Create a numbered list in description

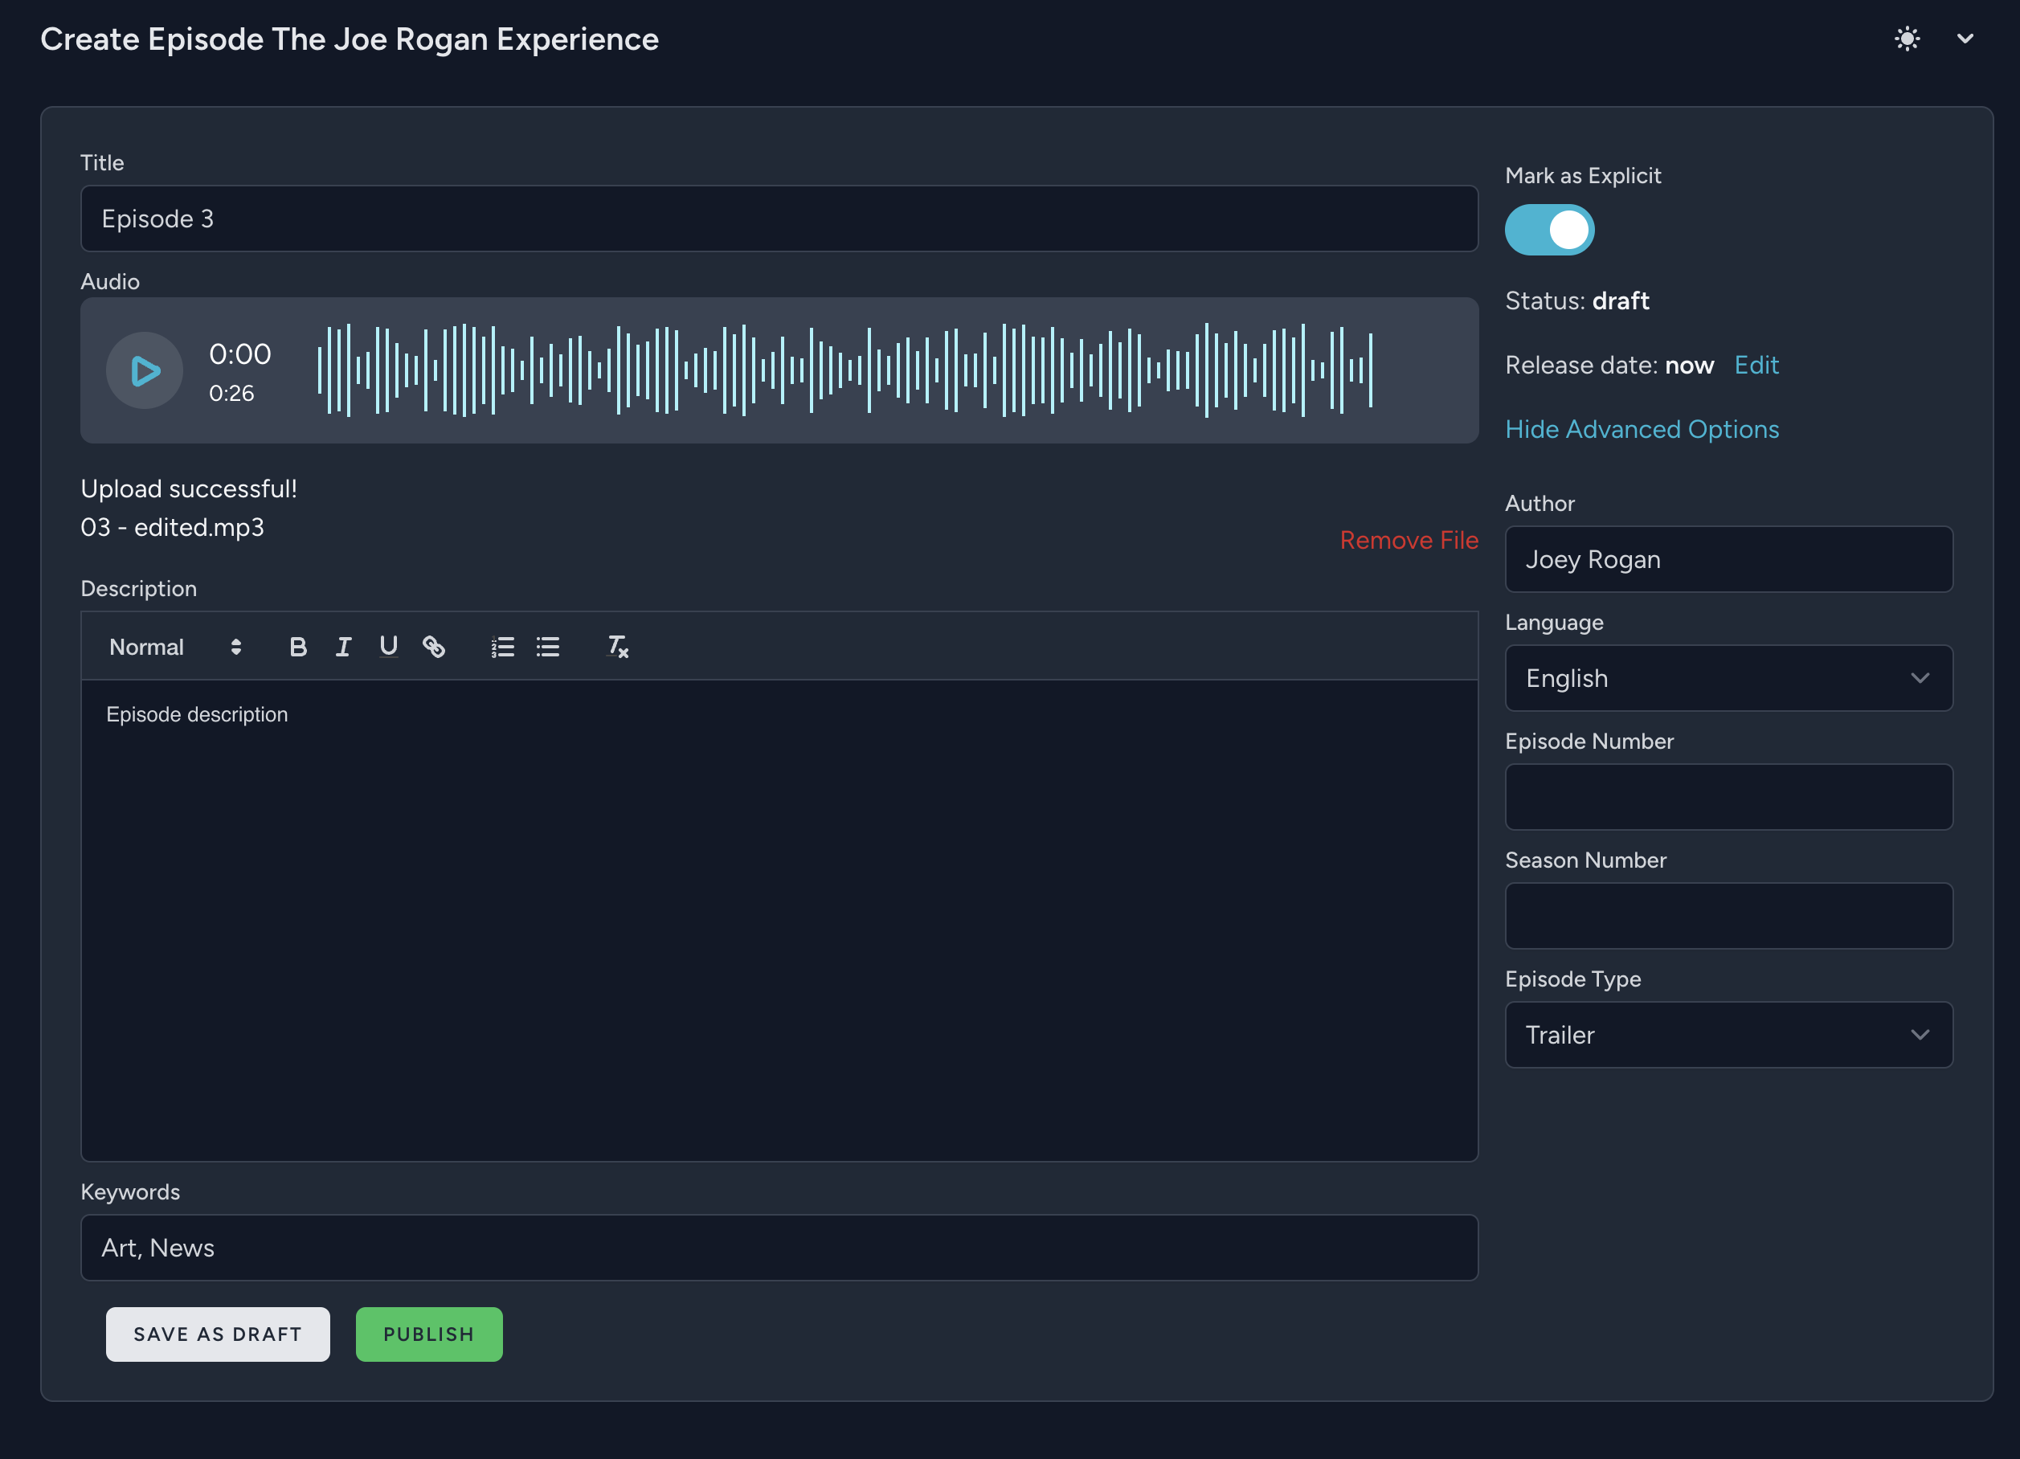(x=502, y=647)
